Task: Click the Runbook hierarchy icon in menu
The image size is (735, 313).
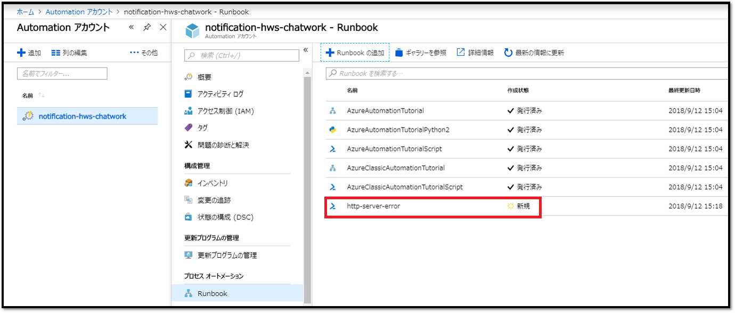Action: coord(188,293)
